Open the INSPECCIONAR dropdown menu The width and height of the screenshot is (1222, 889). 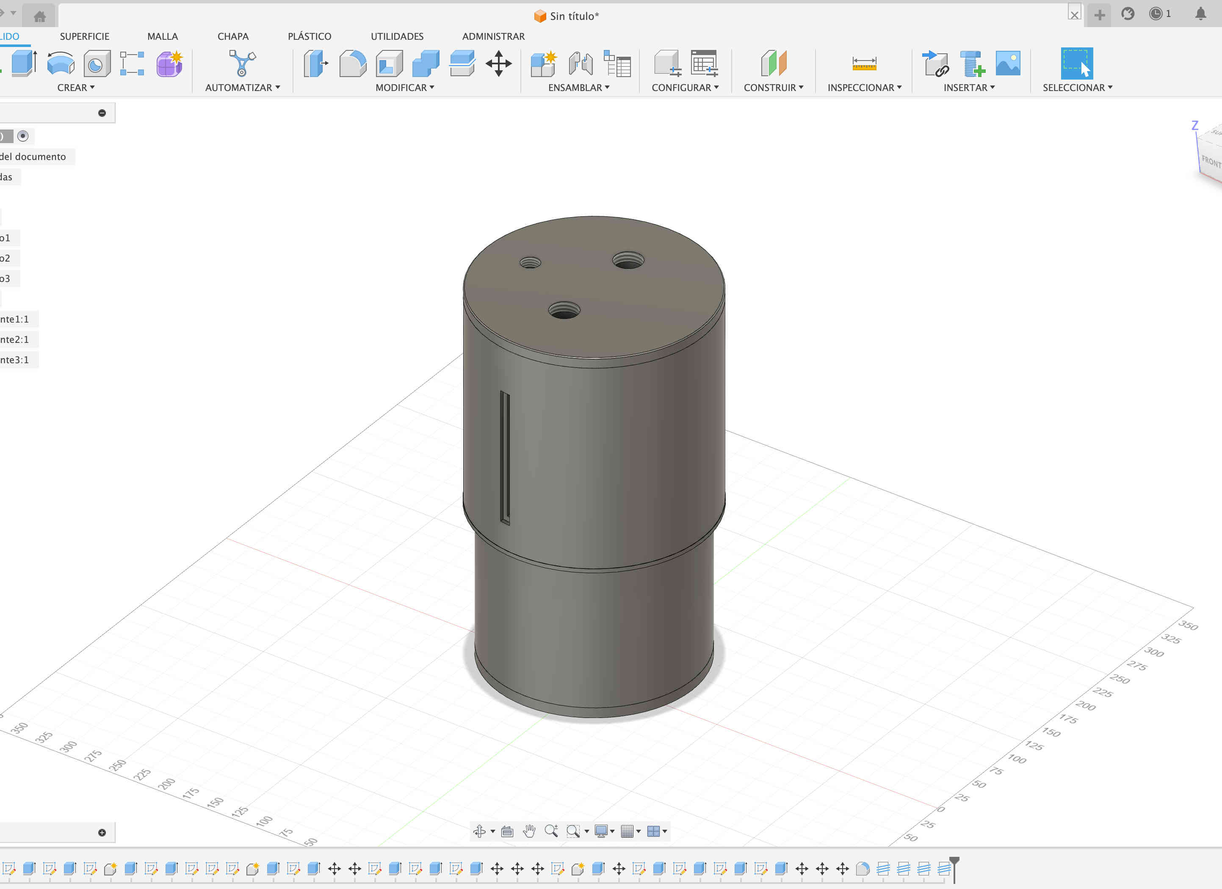coord(864,87)
